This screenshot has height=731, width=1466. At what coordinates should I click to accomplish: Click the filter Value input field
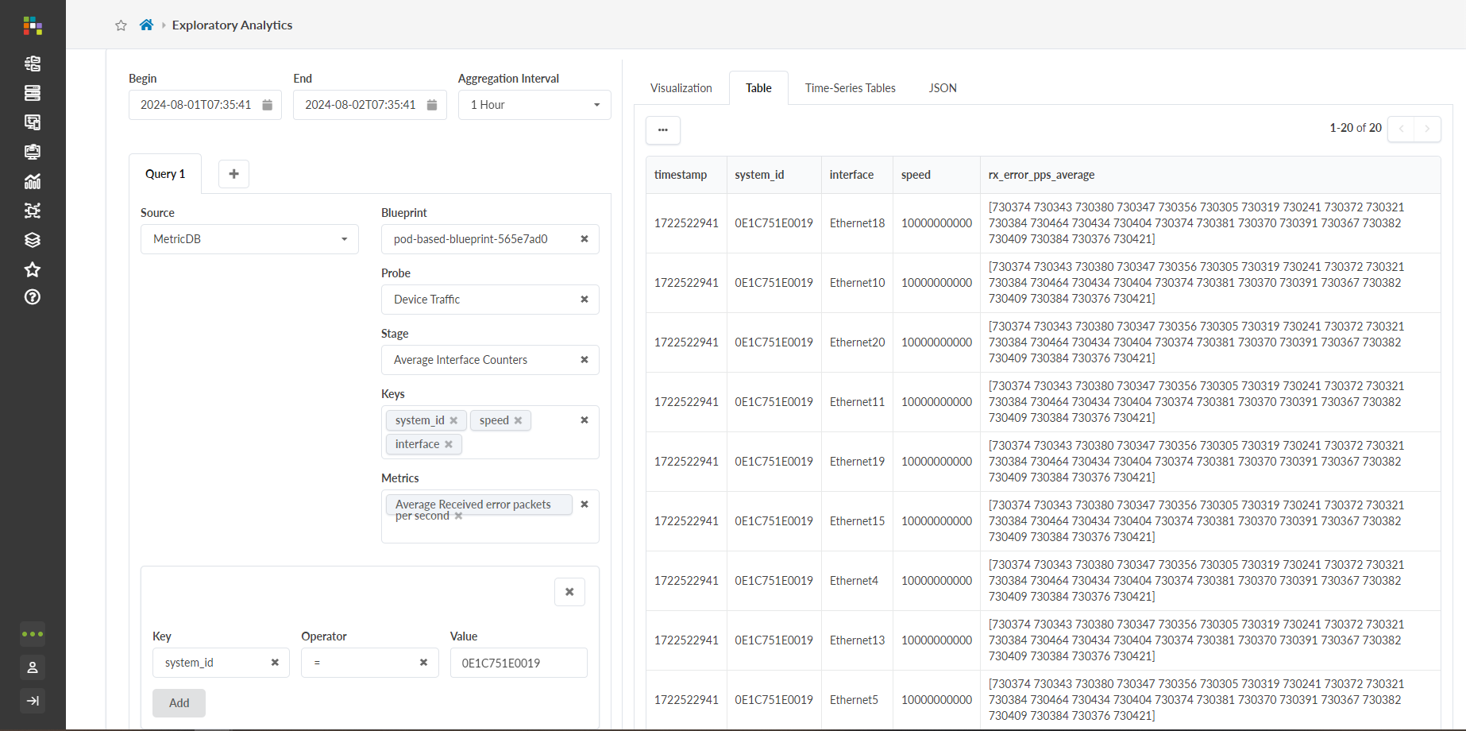coord(519,663)
